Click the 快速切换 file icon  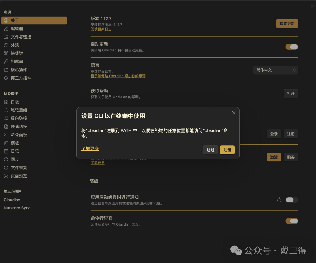(6, 127)
